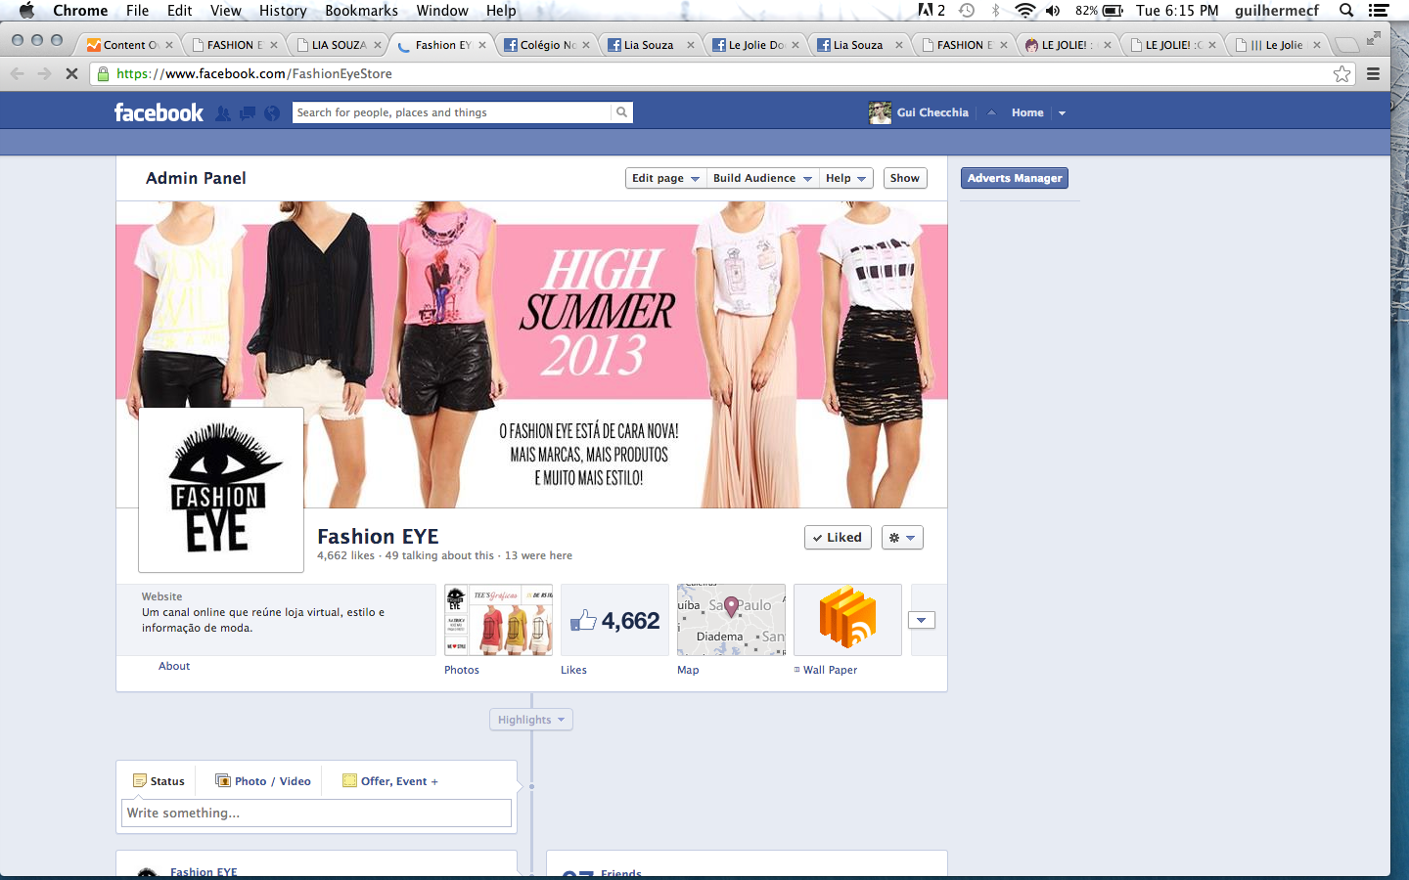1409x880 pixels.
Task: Click Wall Paper label link
Action: click(830, 670)
